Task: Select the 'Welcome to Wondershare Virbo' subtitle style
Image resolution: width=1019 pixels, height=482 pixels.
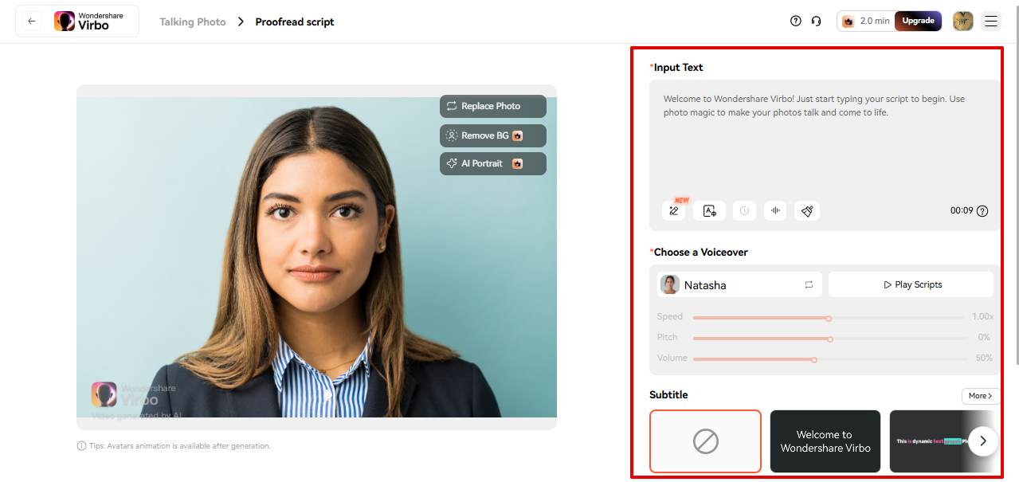Action: click(825, 441)
